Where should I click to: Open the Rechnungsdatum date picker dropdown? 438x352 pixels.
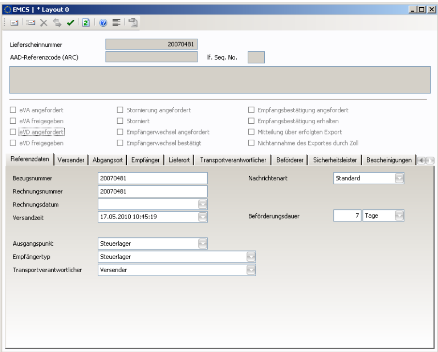coord(202,205)
